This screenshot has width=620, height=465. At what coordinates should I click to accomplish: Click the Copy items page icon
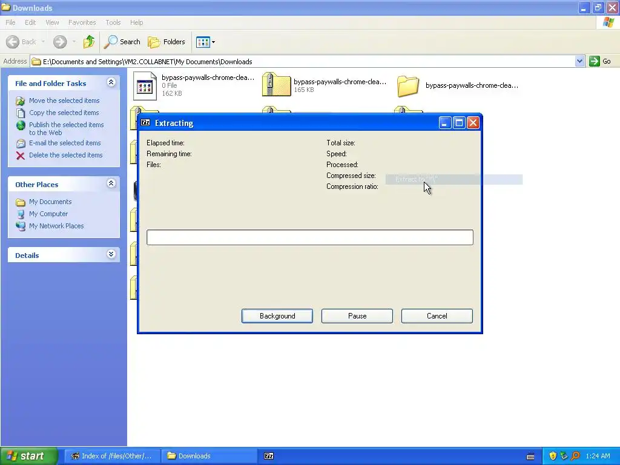21,113
